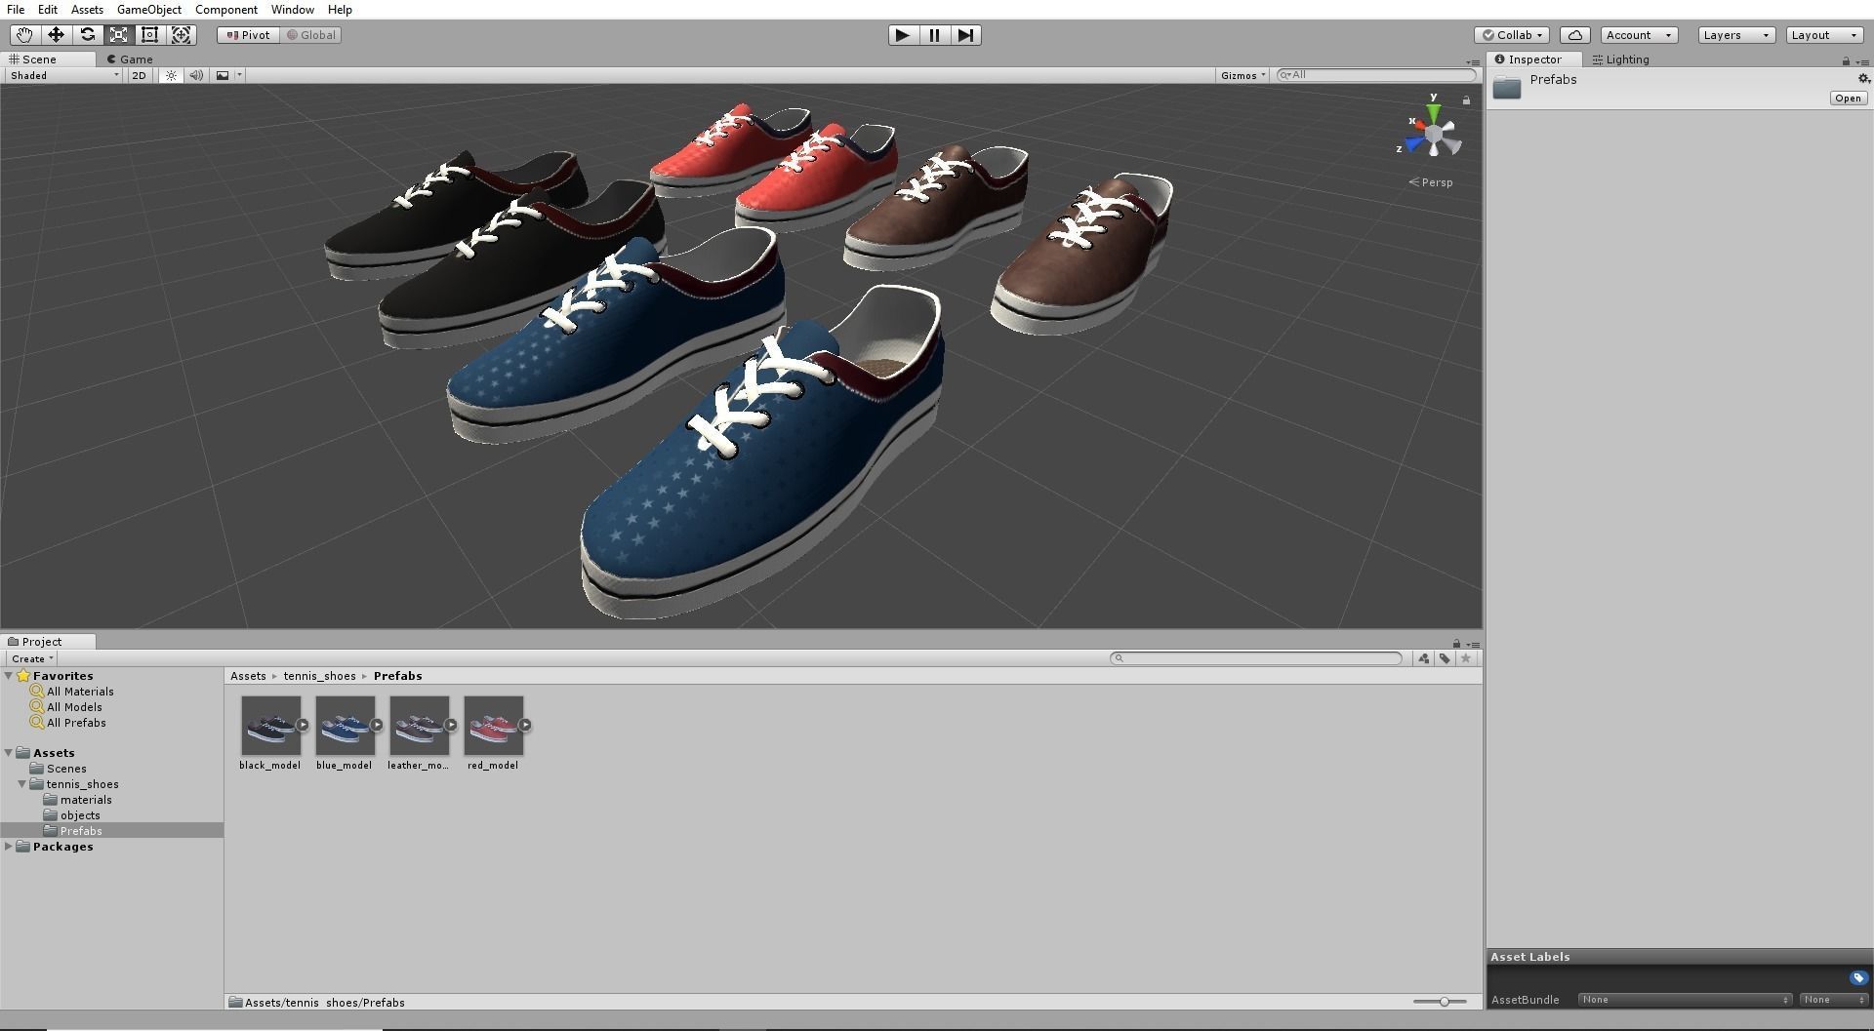Open the Assets menu
1874x1031 pixels.
[x=87, y=10]
